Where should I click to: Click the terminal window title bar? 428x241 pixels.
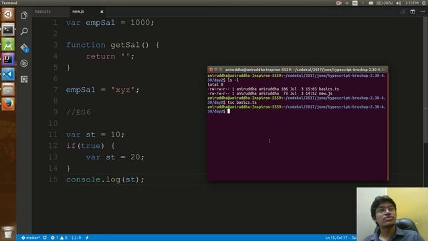298,70
